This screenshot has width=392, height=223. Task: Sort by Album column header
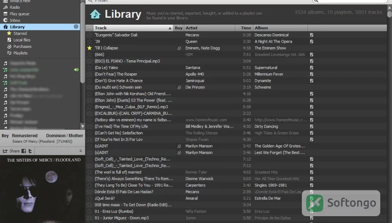pyautogui.click(x=280, y=28)
